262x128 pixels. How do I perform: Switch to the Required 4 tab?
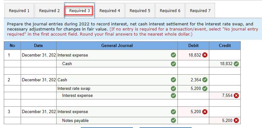tap(110, 10)
